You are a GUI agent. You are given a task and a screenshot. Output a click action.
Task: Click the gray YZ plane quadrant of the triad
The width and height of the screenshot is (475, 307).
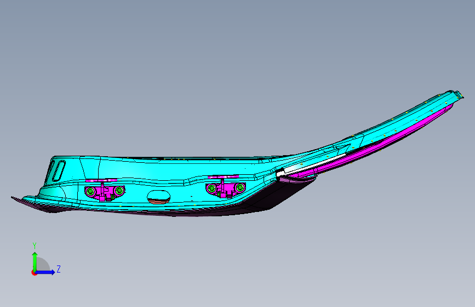42,264
